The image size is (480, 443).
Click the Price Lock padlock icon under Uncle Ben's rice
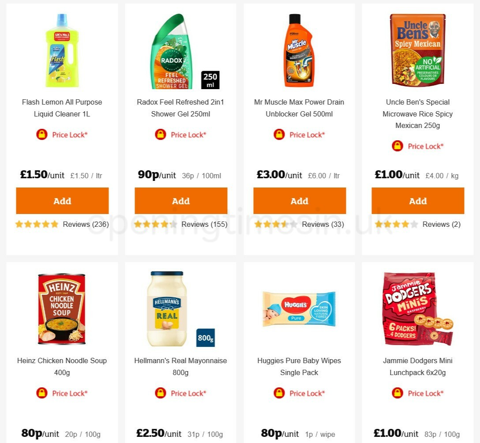coord(397,146)
